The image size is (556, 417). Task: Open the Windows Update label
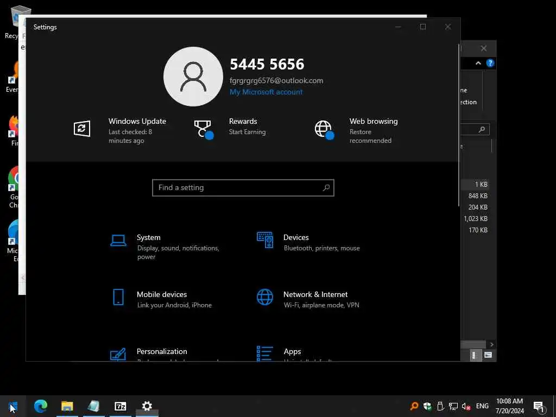click(137, 121)
